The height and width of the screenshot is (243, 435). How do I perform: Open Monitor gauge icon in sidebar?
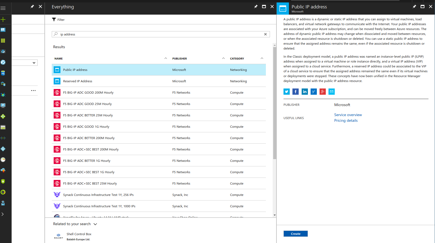[3, 160]
